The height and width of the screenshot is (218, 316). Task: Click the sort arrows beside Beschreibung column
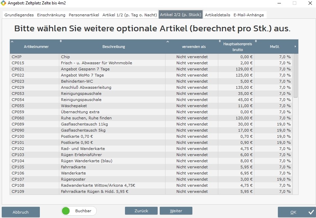pos(61,41)
